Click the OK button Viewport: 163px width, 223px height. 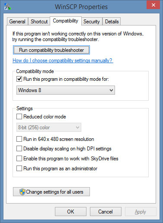pos(70,212)
